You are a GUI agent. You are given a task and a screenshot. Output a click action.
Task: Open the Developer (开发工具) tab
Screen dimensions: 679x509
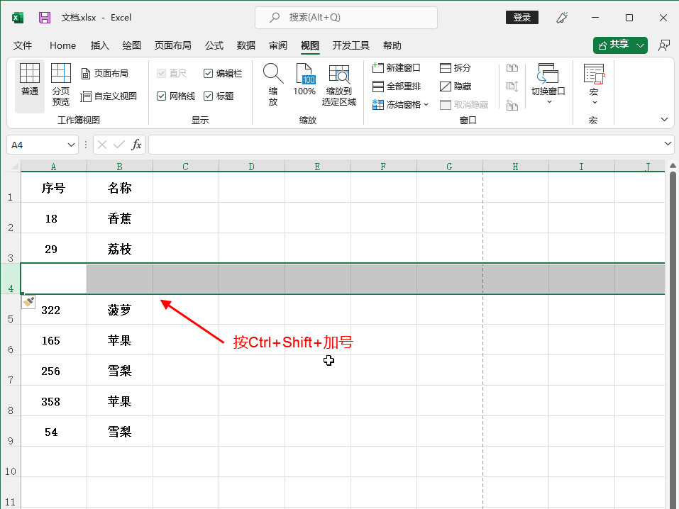350,45
